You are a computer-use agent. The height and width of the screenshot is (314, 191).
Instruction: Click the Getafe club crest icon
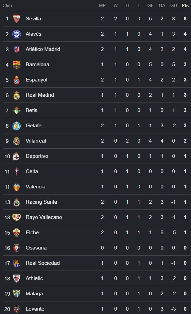(16, 126)
